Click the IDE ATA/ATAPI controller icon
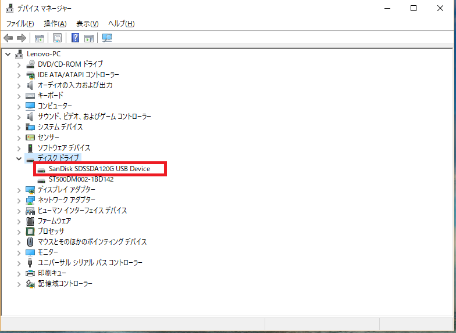Viewport: 456px width, 333px height. tap(30, 75)
